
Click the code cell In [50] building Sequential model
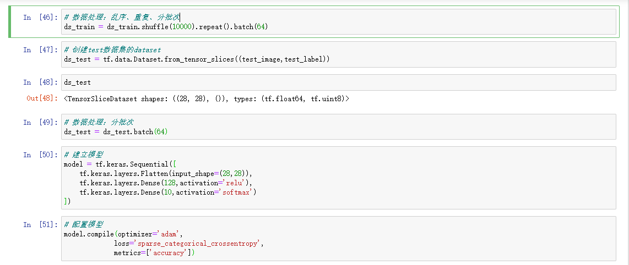339,178
